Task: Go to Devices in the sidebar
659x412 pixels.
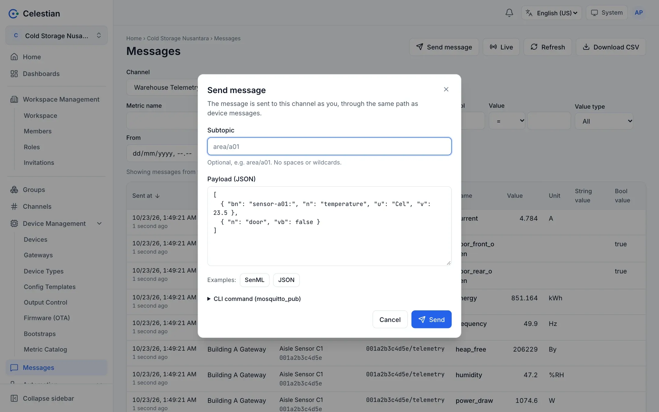Action: (35, 239)
